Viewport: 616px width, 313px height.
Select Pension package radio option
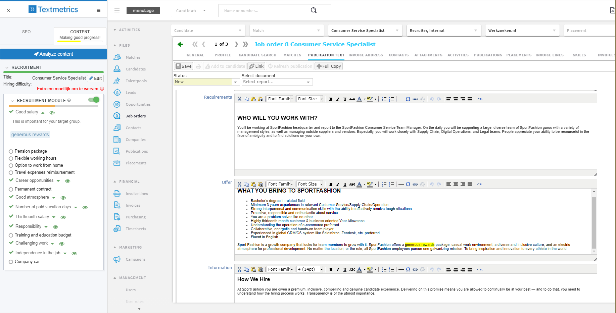click(x=11, y=151)
